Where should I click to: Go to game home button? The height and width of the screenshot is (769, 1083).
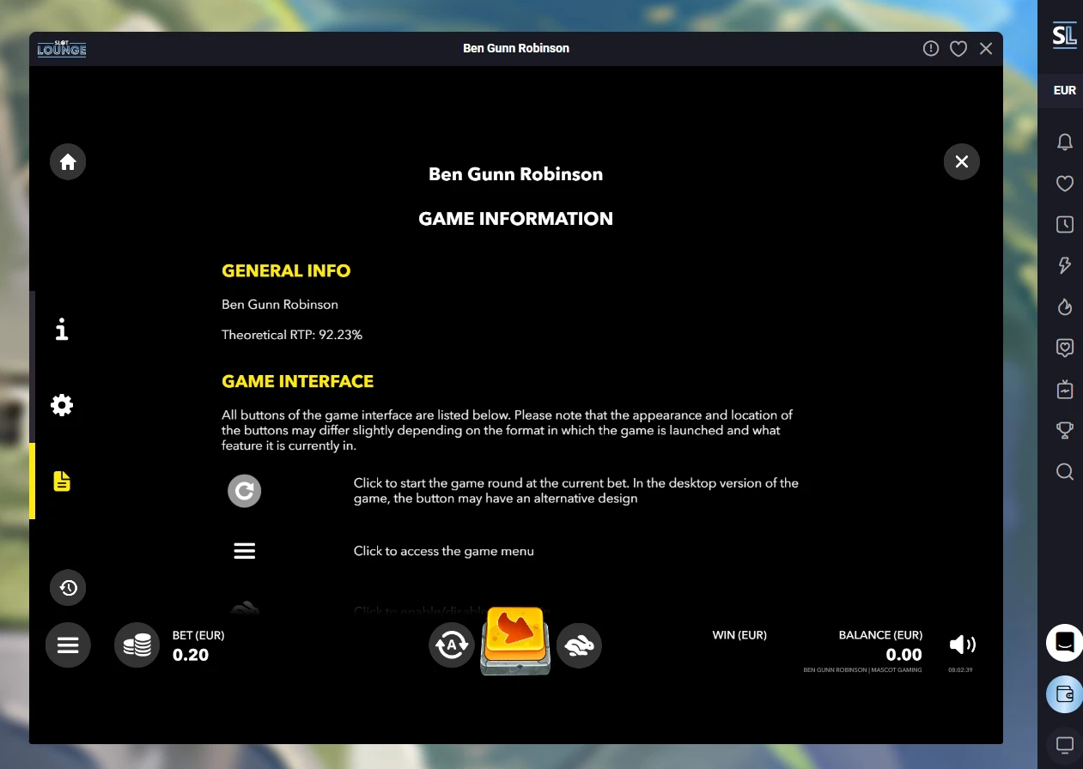(68, 161)
